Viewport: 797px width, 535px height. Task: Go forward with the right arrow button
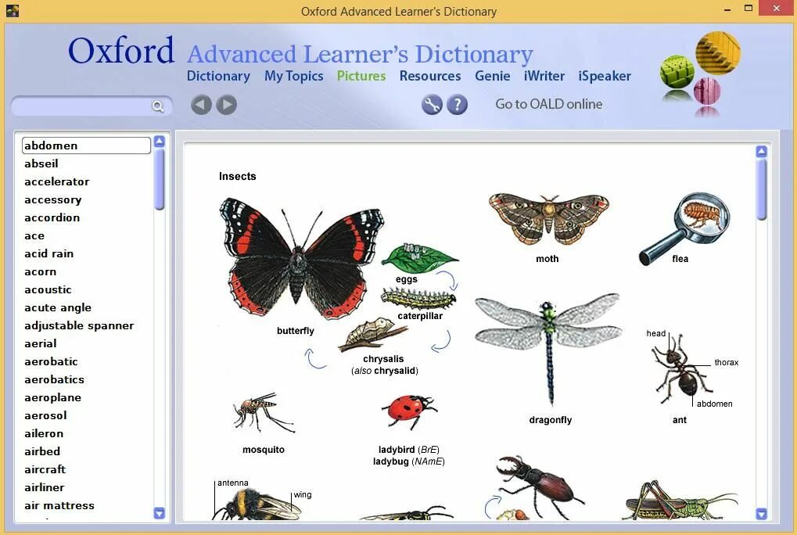tap(227, 105)
